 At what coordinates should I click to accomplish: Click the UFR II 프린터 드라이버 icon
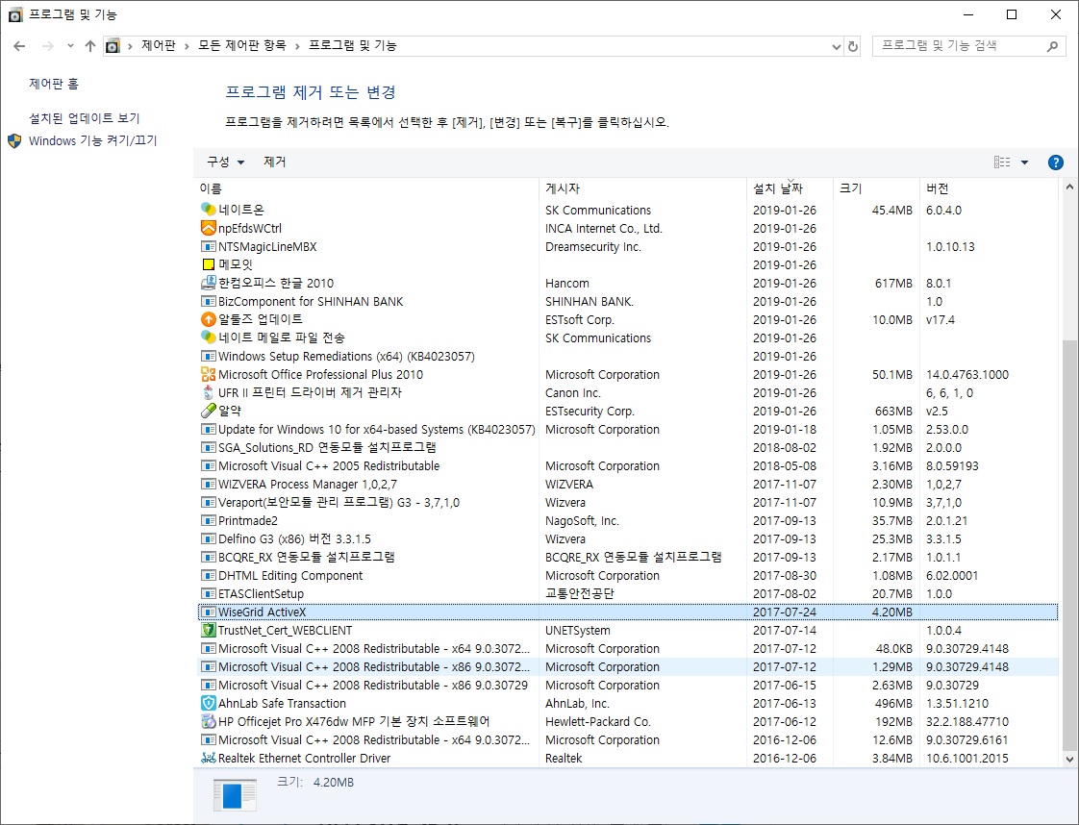click(208, 392)
